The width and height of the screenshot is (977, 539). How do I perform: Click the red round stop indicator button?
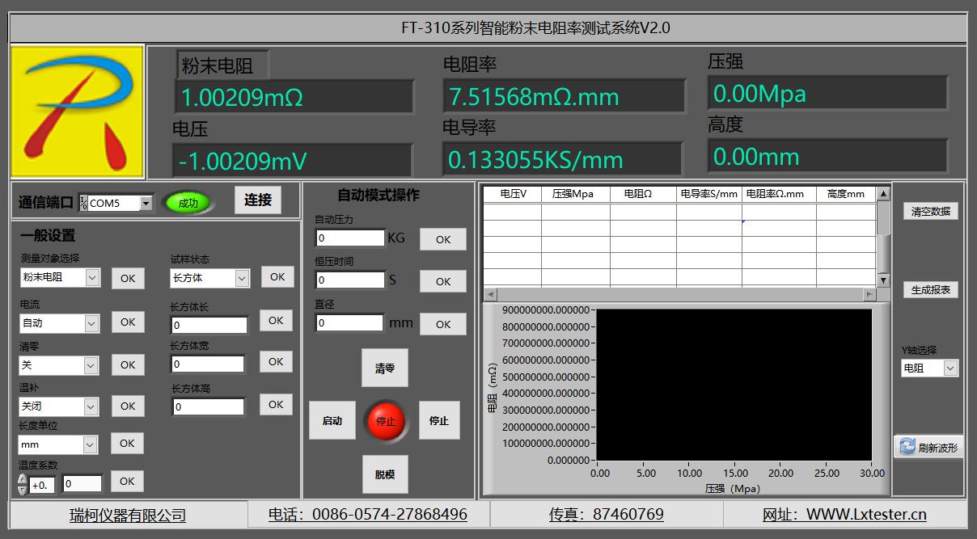[386, 421]
